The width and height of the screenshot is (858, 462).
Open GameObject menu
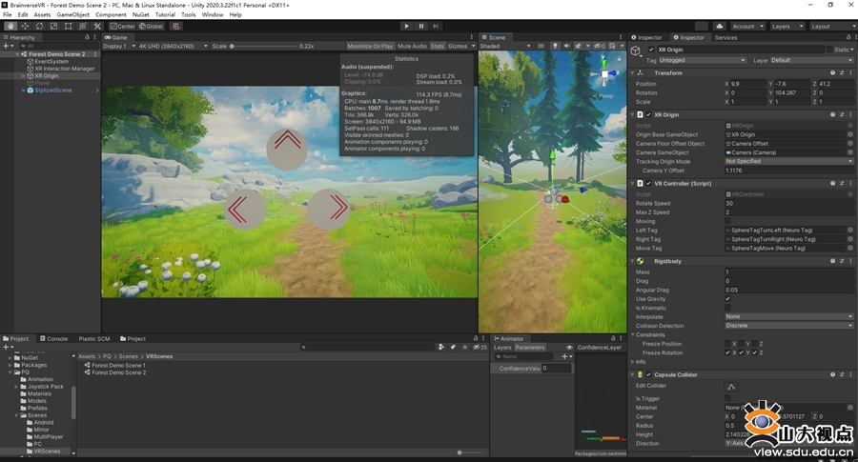[72, 14]
